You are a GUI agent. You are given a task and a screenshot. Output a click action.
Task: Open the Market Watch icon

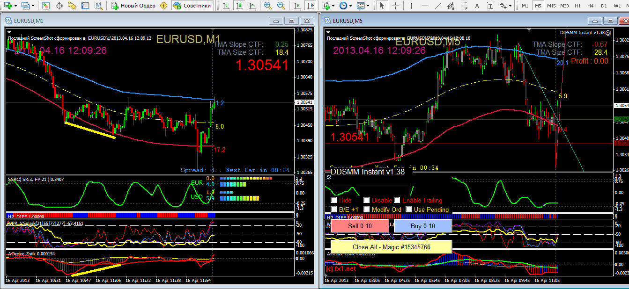click(x=46, y=6)
